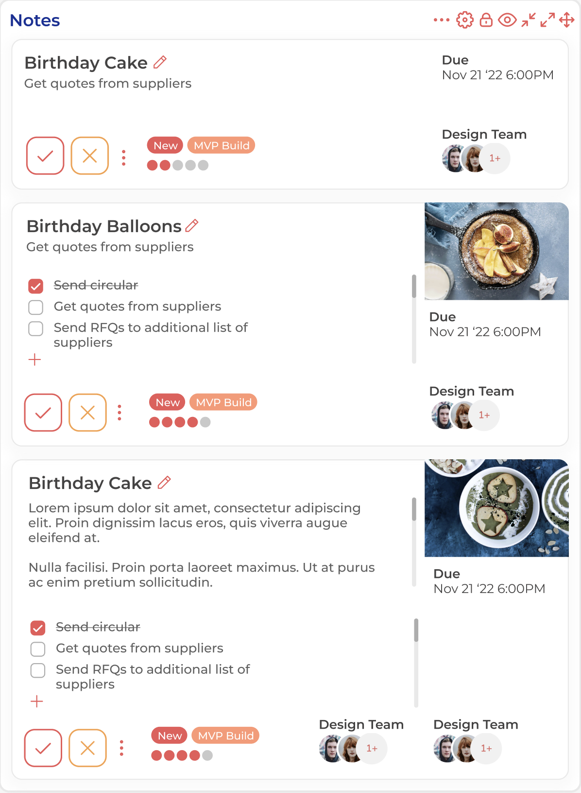The width and height of the screenshot is (581, 793).
Task: Click the lock icon in Notes header
Action: 486,20
